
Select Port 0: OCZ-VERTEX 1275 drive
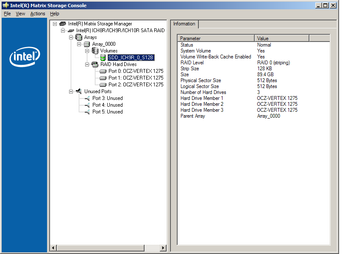[x=136, y=71]
